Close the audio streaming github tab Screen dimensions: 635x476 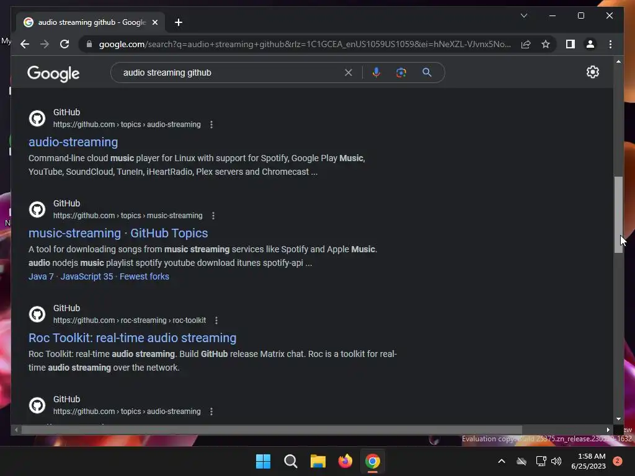pyautogui.click(x=154, y=22)
